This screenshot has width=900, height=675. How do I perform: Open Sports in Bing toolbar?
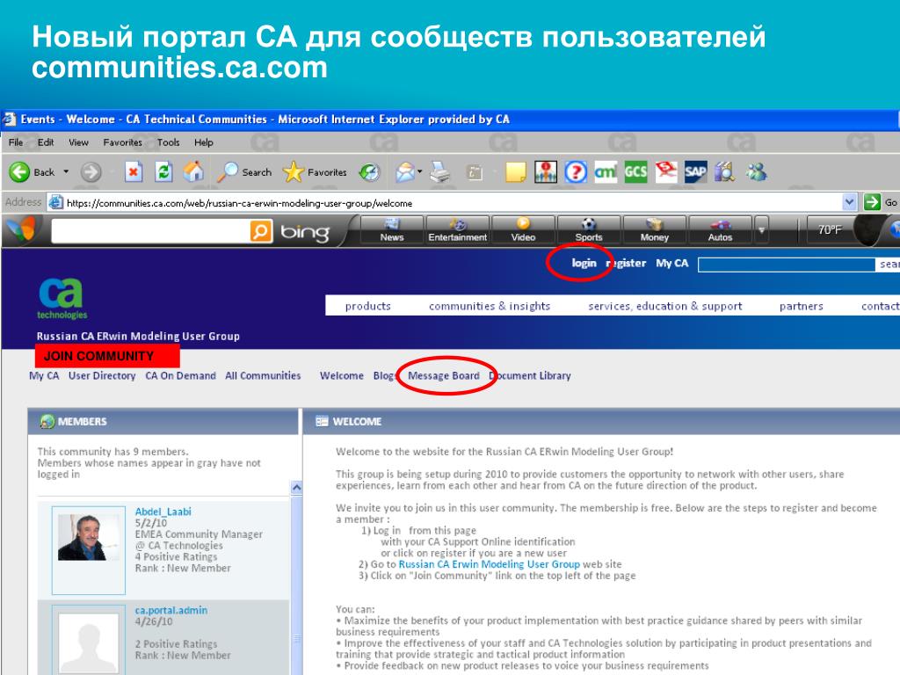[x=589, y=230]
